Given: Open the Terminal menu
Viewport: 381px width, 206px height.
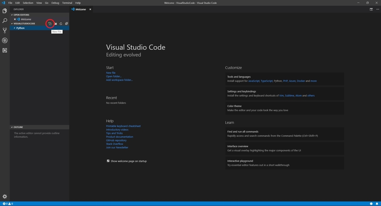Looking at the screenshot, I should (67, 3).
